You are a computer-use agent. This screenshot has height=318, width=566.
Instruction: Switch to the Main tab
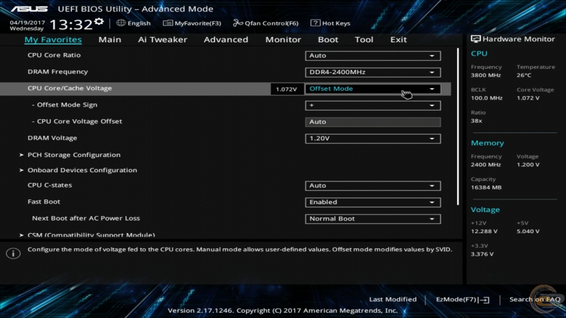(109, 40)
